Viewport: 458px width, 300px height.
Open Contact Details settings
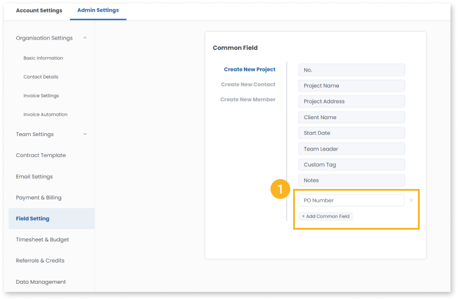click(41, 77)
